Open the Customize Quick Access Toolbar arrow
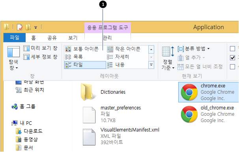 tap(35, 28)
